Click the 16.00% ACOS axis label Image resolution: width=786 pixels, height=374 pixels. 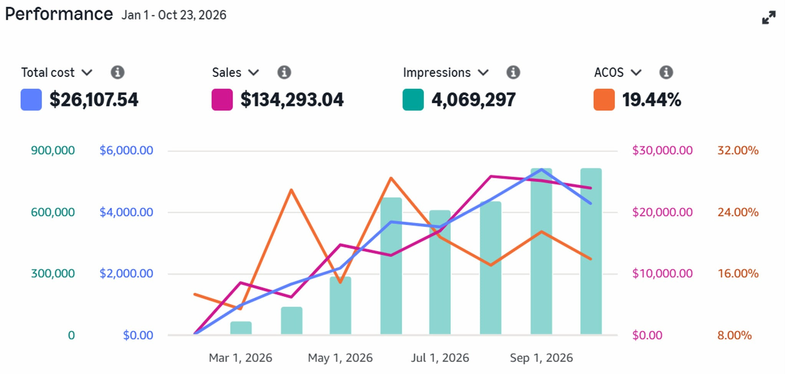pyautogui.click(x=738, y=274)
